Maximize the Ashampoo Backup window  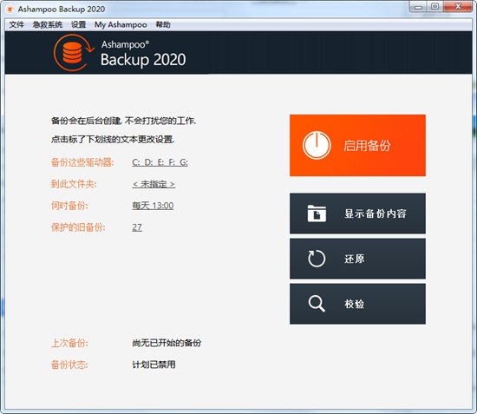tap(435, 7)
